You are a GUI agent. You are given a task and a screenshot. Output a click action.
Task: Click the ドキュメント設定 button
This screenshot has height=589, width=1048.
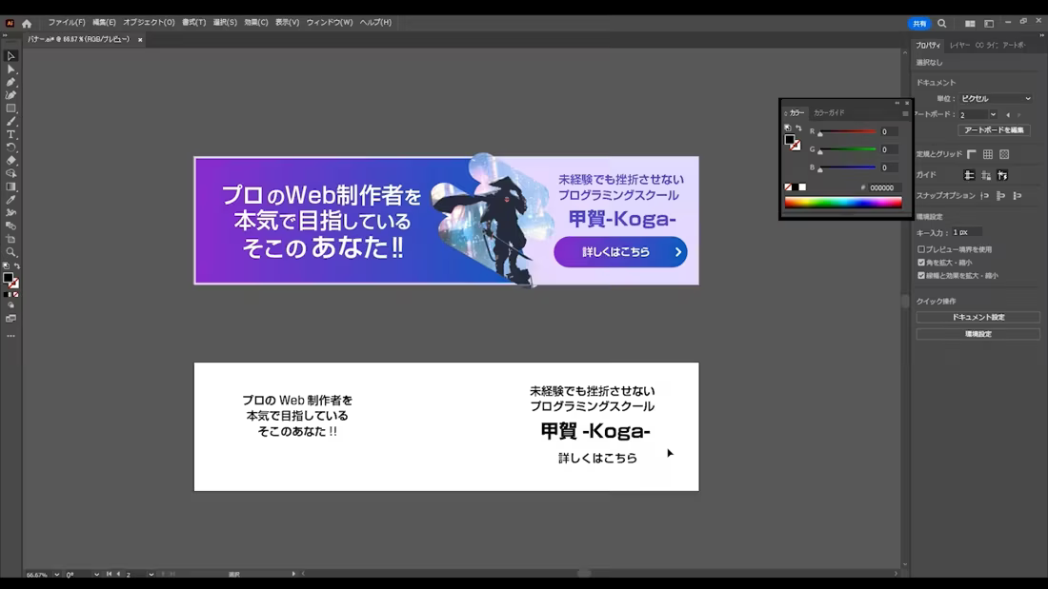click(977, 317)
